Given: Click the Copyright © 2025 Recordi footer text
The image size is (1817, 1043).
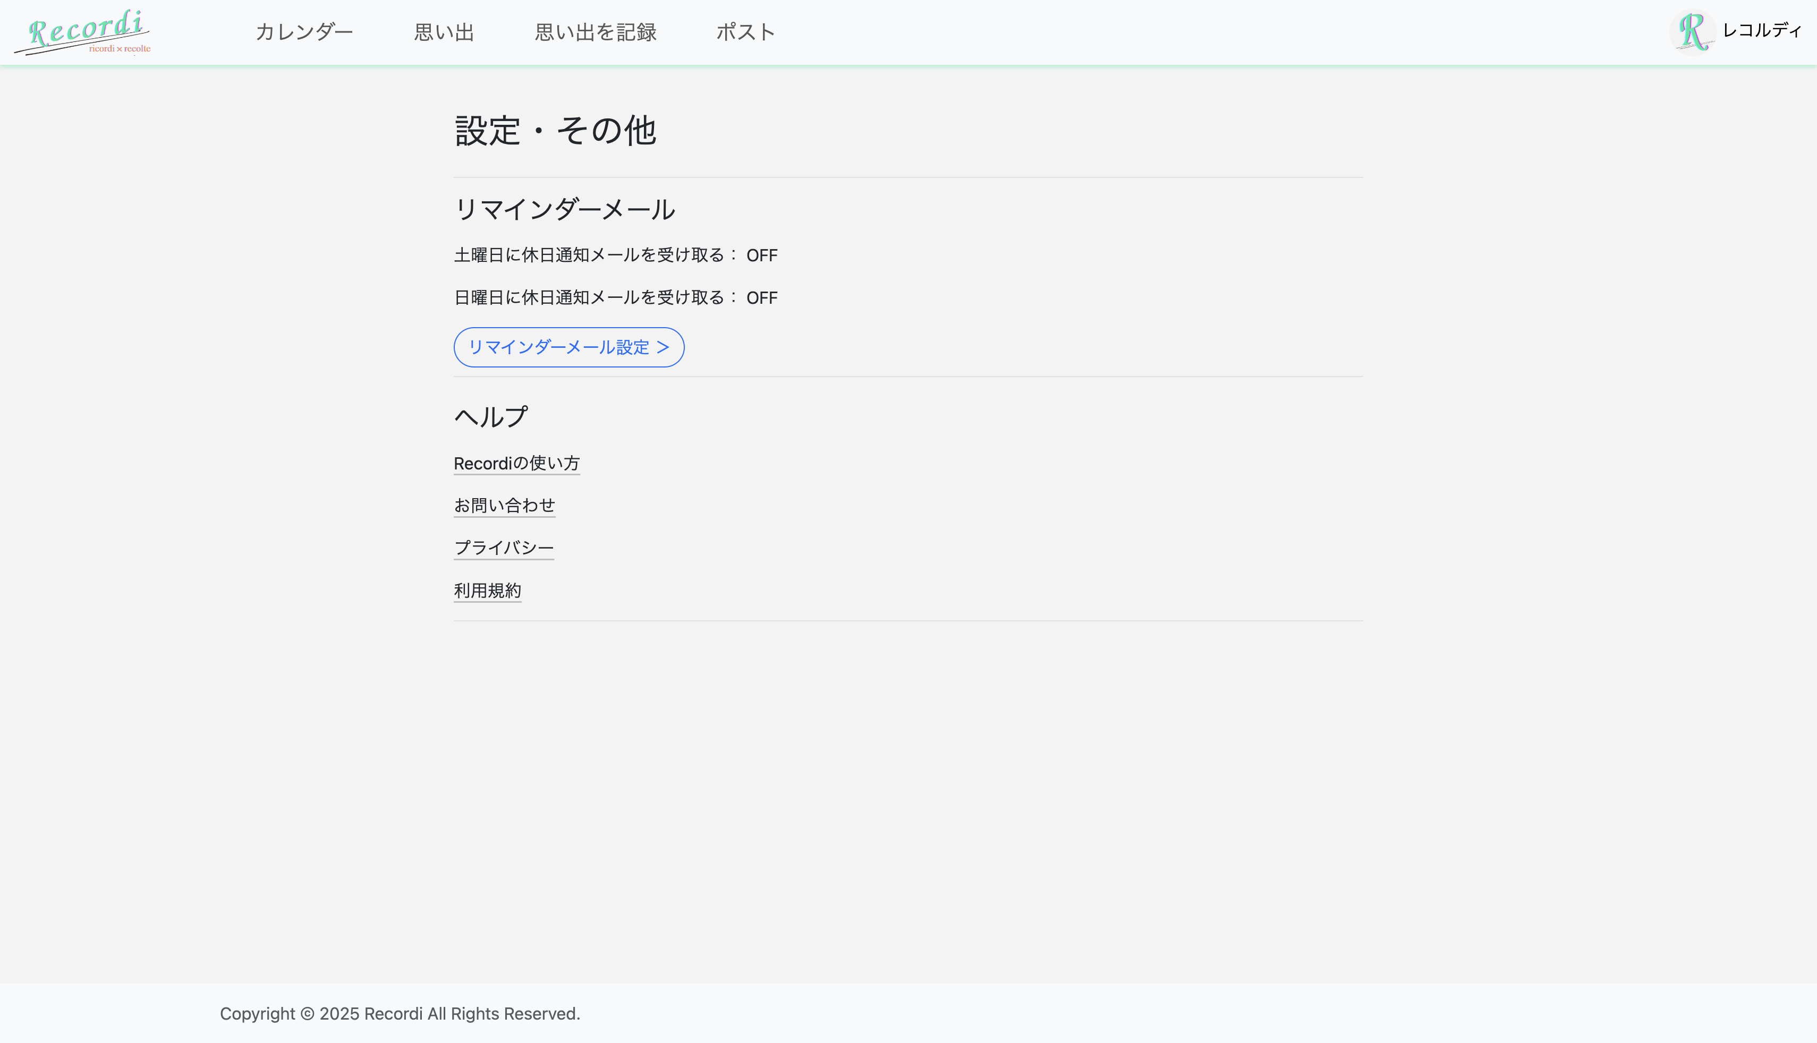Looking at the screenshot, I should [400, 1014].
